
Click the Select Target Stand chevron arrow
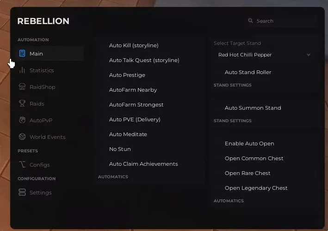[309, 55]
